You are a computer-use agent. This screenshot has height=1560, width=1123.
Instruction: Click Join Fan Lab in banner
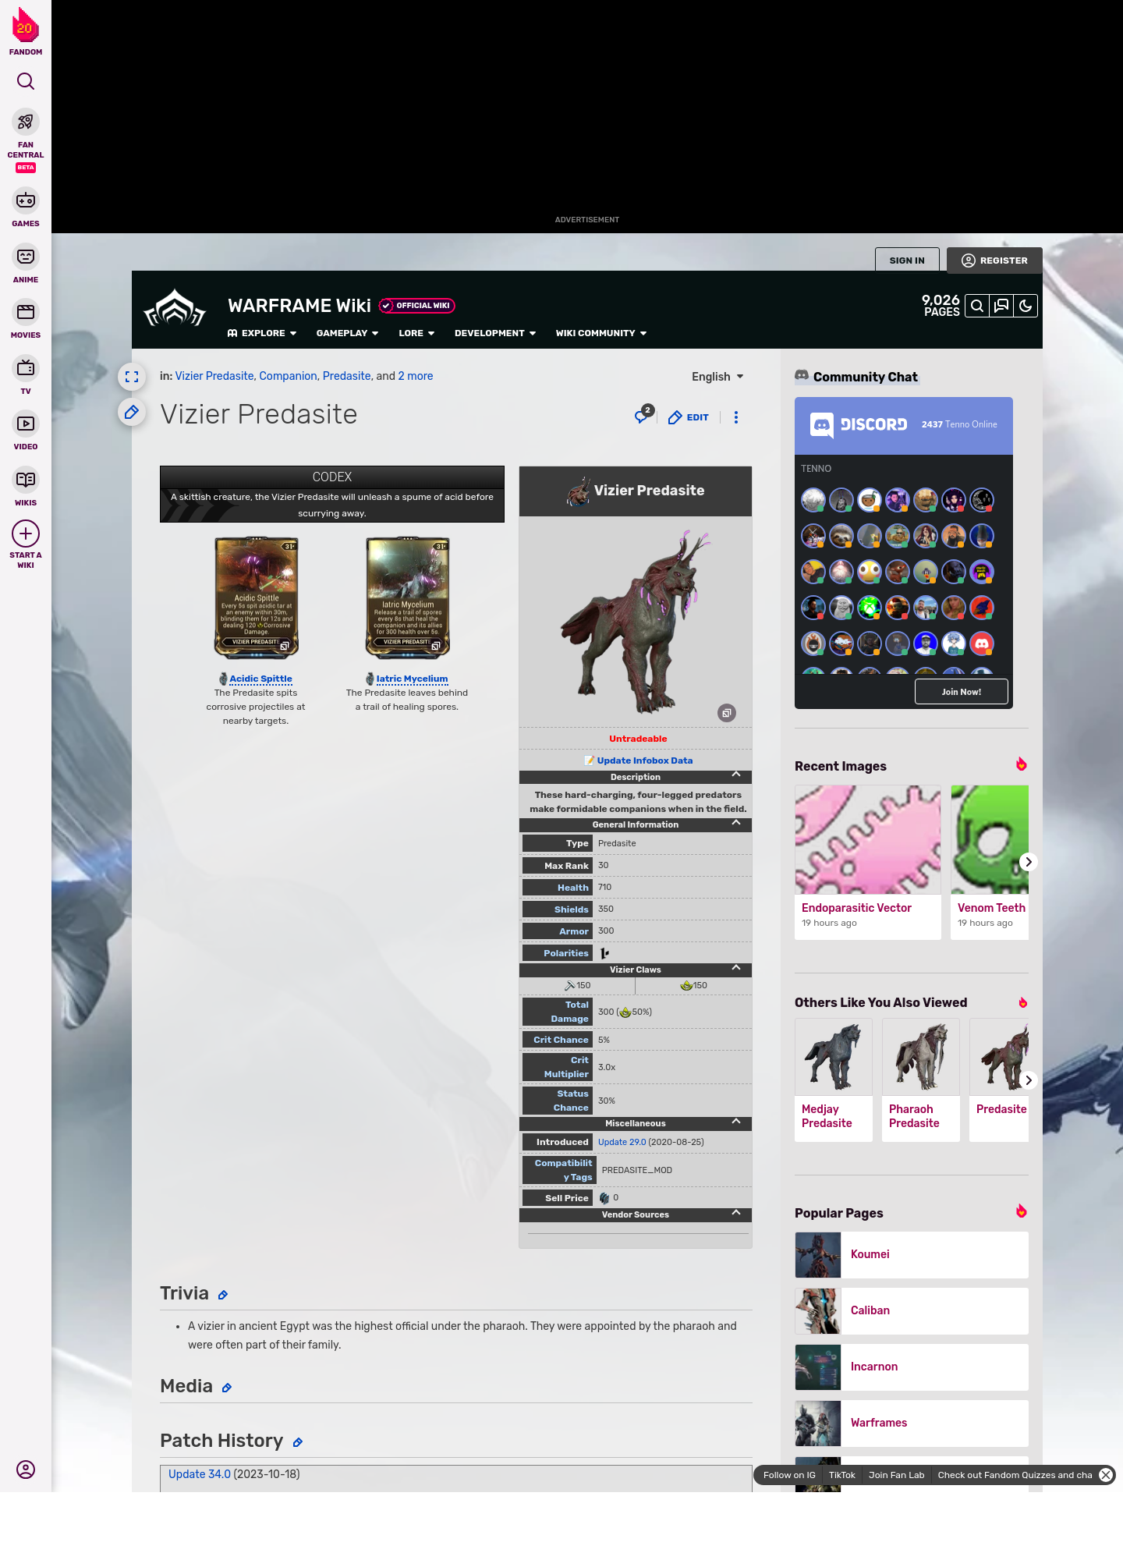click(896, 1475)
